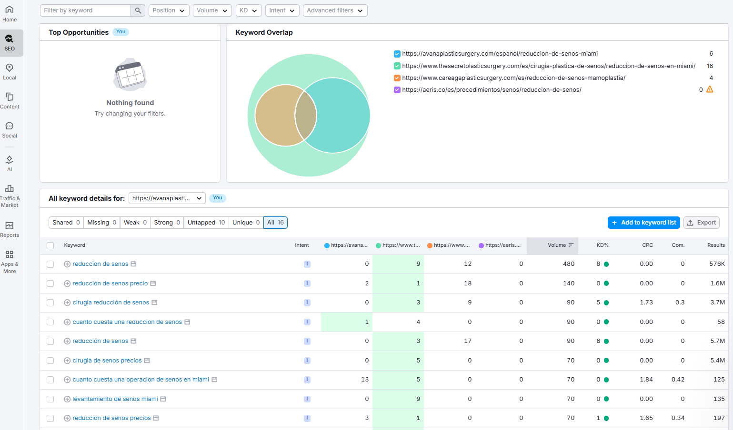The width and height of the screenshot is (733, 430).
Task: Expand plus icon for 'reducción de senos precio'
Action: click(x=67, y=283)
